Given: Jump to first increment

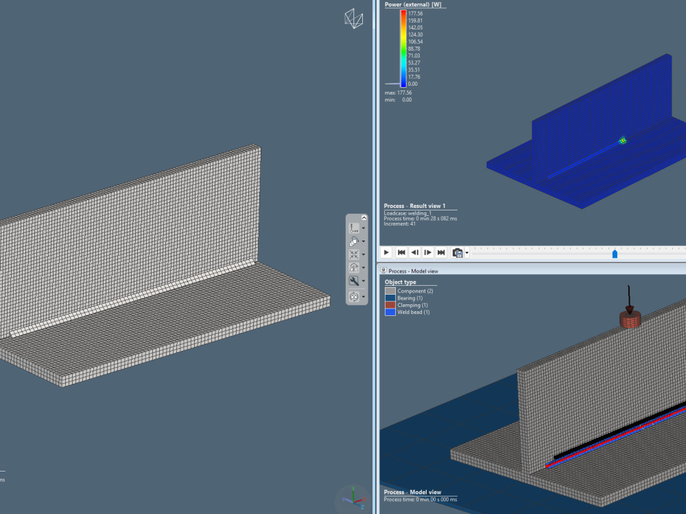Looking at the screenshot, I should pyautogui.click(x=401, y=252).
